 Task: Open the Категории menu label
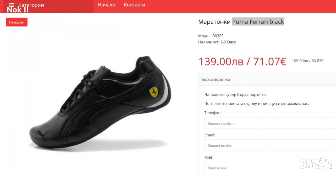coord(31,5)
